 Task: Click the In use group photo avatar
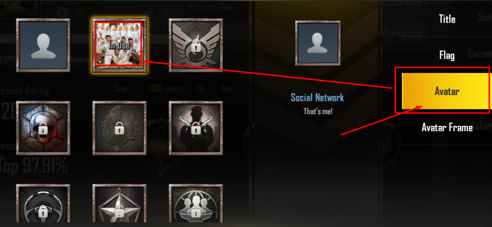(119, 45)
